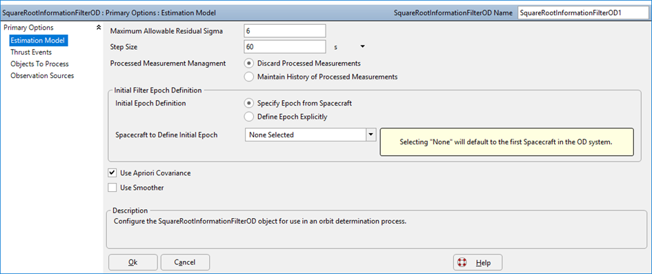The height and width of the screenshot is (274, 652).
Task: Open Objects To Process page
Action: pos(39,63)
